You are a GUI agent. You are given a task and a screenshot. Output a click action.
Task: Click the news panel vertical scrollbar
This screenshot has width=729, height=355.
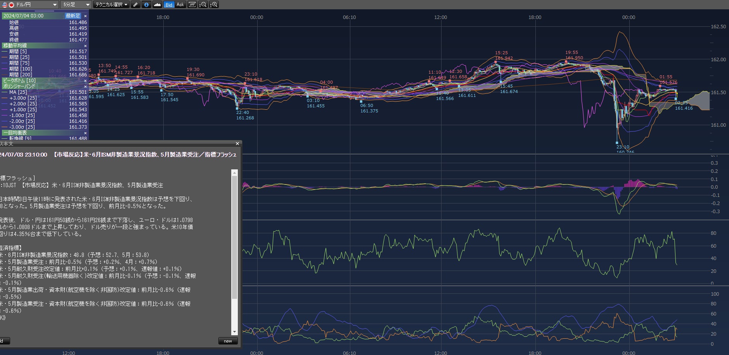[x=234, y=236]
